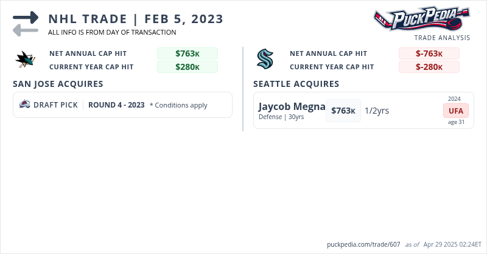Click the UFA status badge

pos(455,111)
